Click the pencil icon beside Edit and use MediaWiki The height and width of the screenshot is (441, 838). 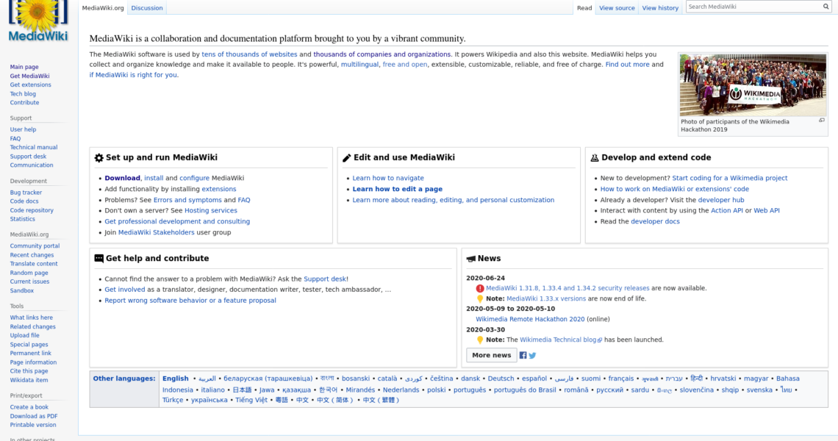[347, 158]
